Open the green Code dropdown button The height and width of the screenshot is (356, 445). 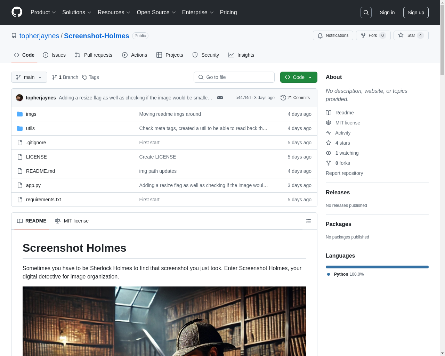[x=299, y=77]
